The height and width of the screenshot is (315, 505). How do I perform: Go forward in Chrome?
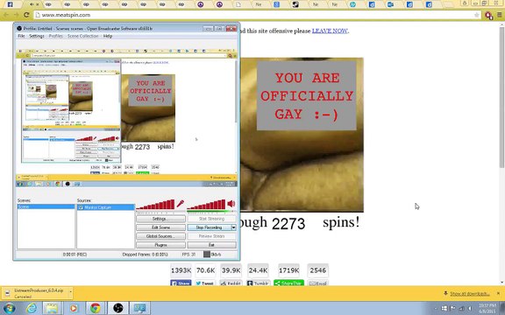coord(16,15)
